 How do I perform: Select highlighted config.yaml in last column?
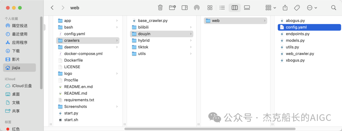pyautogui.click(x=309, y=27)
